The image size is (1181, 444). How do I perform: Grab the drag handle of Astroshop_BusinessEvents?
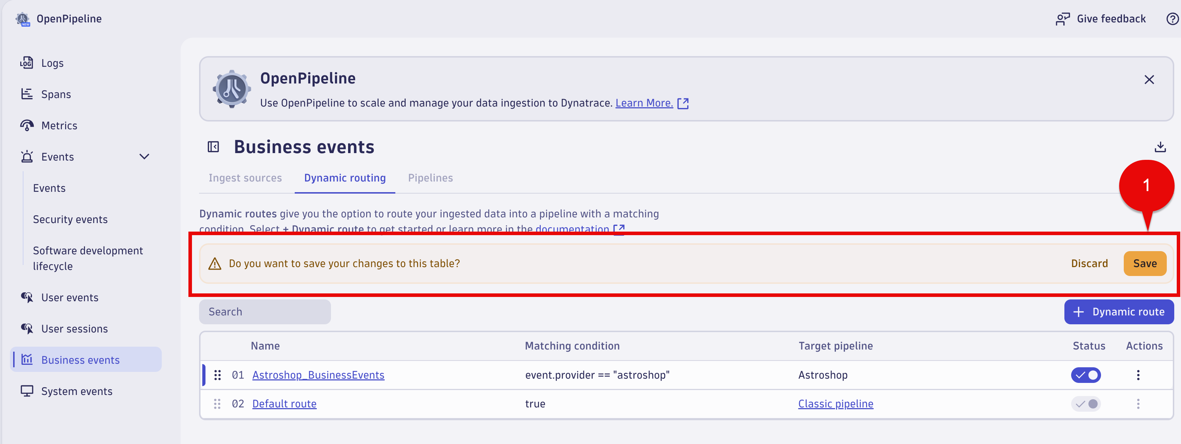(x=217, y=375)
